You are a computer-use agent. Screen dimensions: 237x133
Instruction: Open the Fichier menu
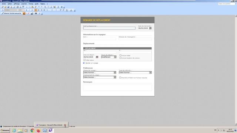pos(4,4)
